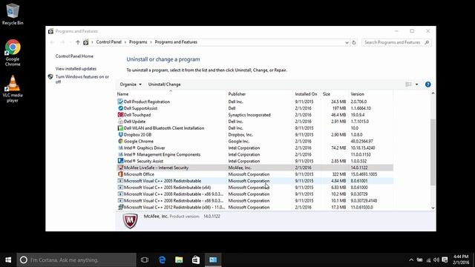
Task: Sort the list by Installed On column
Action: [x=306, y=94]
